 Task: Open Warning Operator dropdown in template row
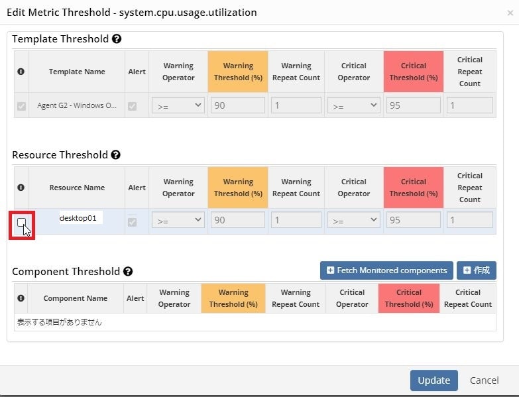pos(178,105)
